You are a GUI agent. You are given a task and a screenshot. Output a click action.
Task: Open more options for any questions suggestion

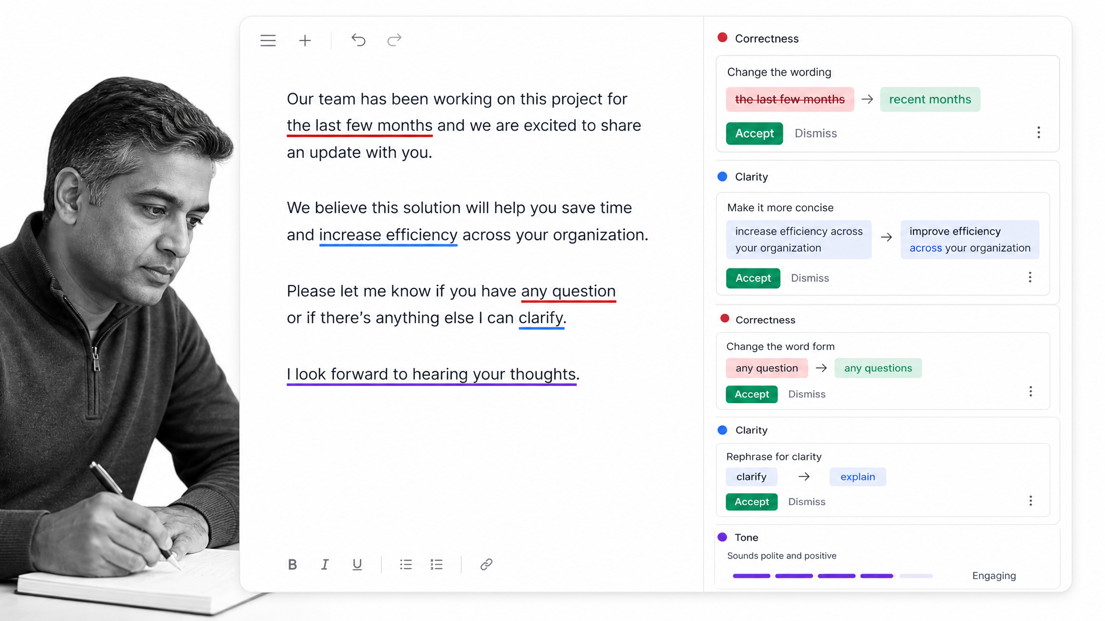(x=1031, y=391)
